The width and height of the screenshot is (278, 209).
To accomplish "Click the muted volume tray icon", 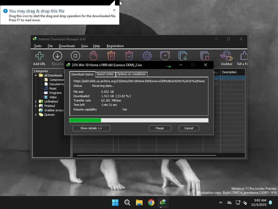I will (x=245, y=202).
